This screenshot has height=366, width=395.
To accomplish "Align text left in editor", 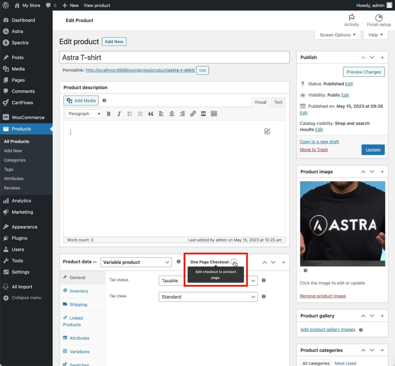I will (161, 114).
